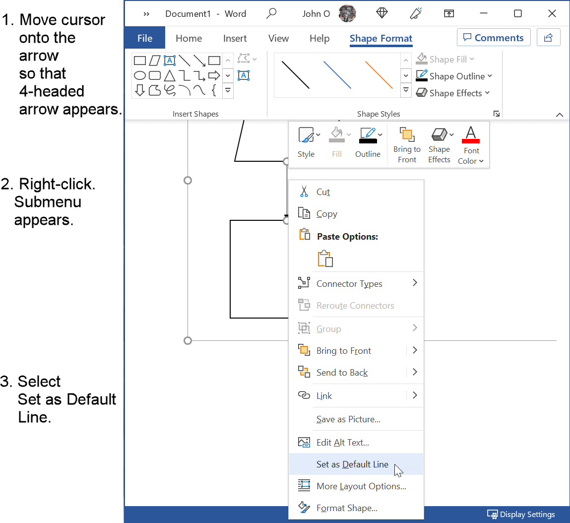This screenshot has height=523, width=570.
Task: Open the Edit Shape tool
Action: tap(244, 59)
